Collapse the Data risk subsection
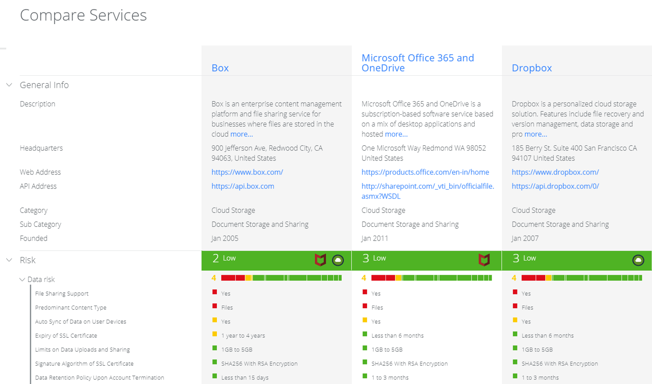 (x=22, y=279)
